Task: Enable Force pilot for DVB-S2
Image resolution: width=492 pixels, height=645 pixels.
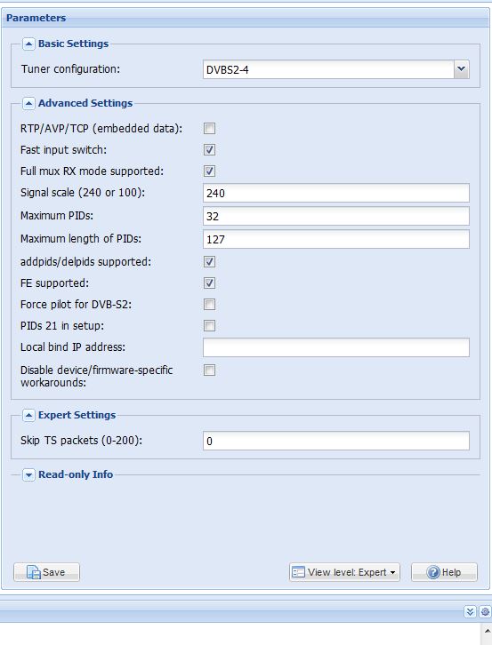Action: click(x=209, y=305)
